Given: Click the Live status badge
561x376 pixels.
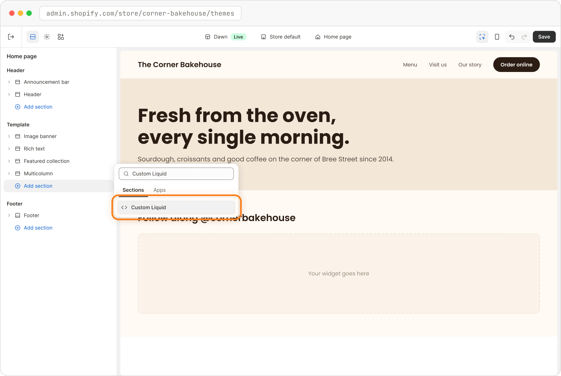Looking at the screenshot, I should click(x=238, y=37).
